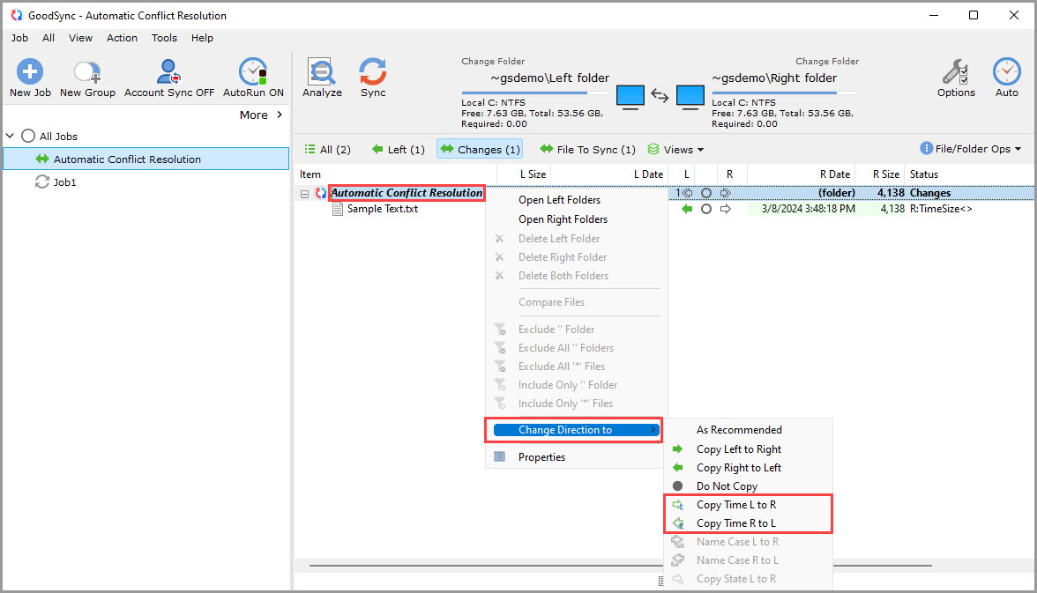Switch to All (2) tab
1037x593 pixels.
click(x=327, y=150)
